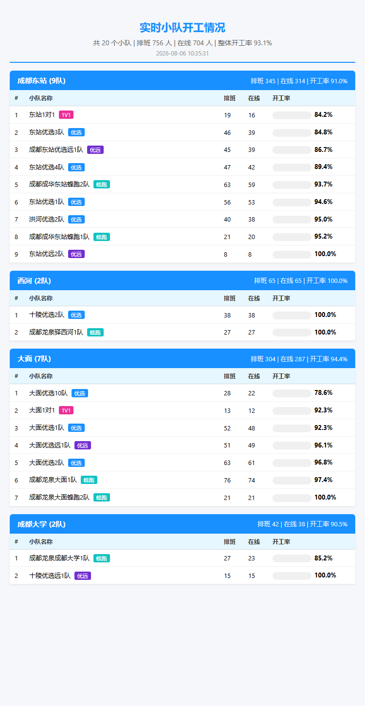Click 排班 column header in 大面 table

[230, 376]
